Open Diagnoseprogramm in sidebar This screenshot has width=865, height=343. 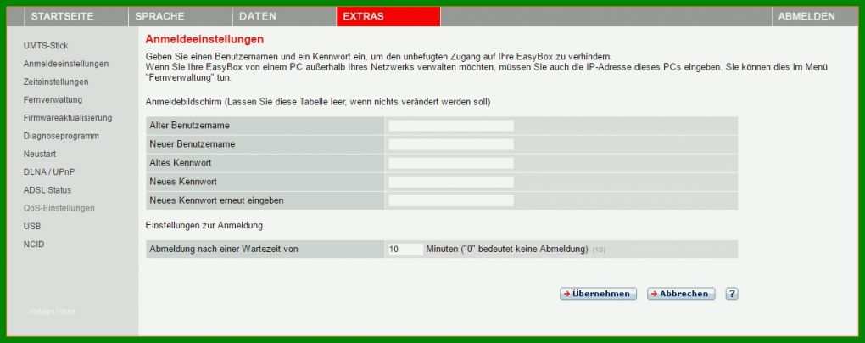coord(61,136)
